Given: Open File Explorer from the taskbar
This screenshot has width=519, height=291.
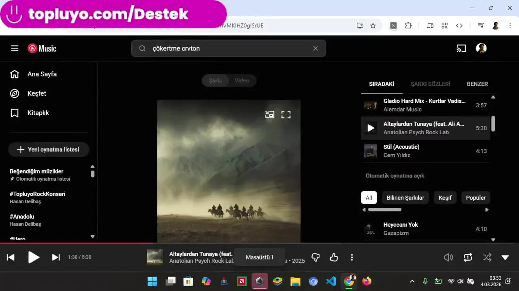Looking at the screenshot, I should point(295,281).
